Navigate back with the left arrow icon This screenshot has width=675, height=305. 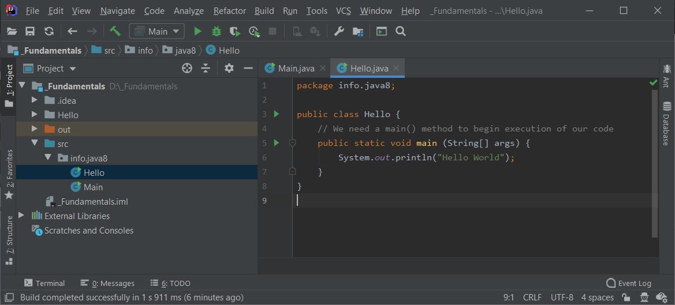point(72,31)
